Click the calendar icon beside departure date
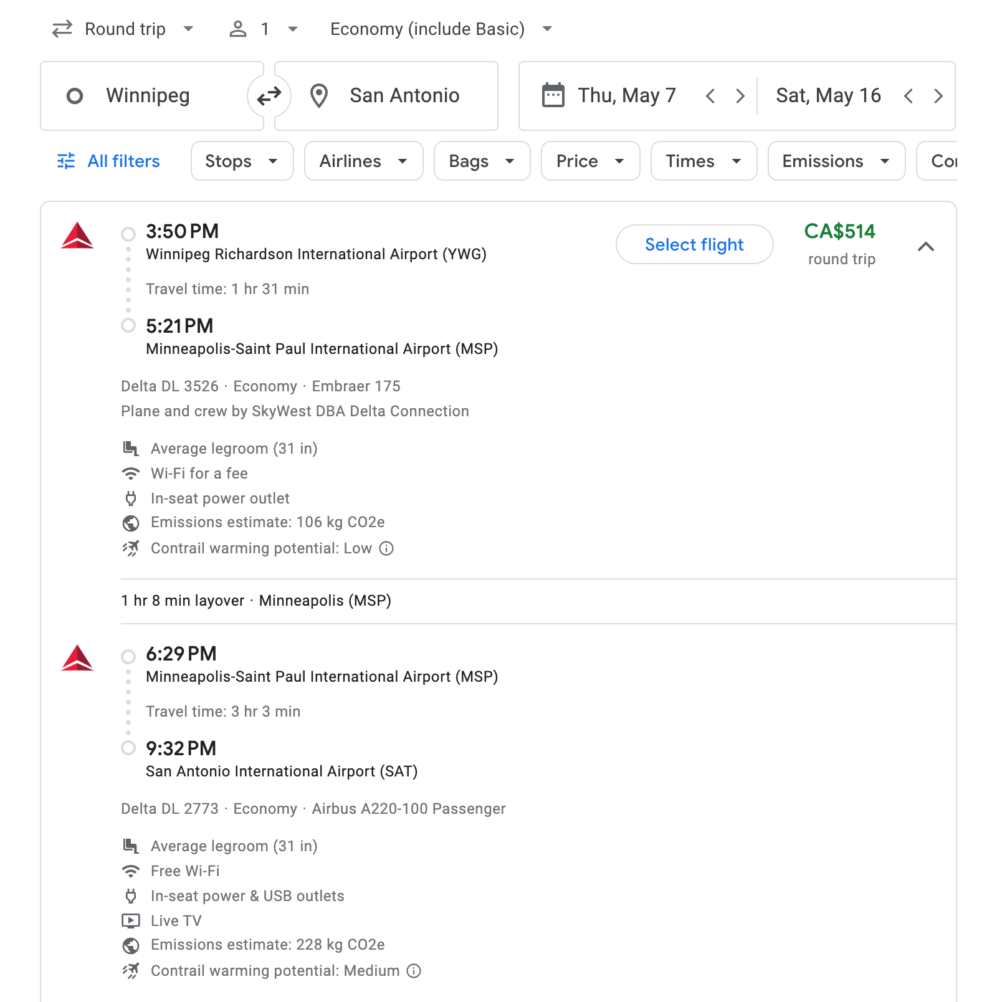997x1002 pixels. tap(551, 95)
